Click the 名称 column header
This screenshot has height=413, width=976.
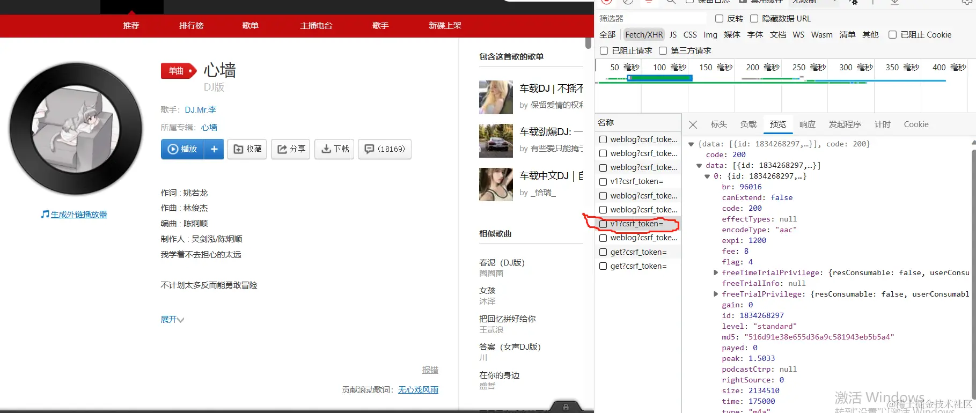pos(606,123)
